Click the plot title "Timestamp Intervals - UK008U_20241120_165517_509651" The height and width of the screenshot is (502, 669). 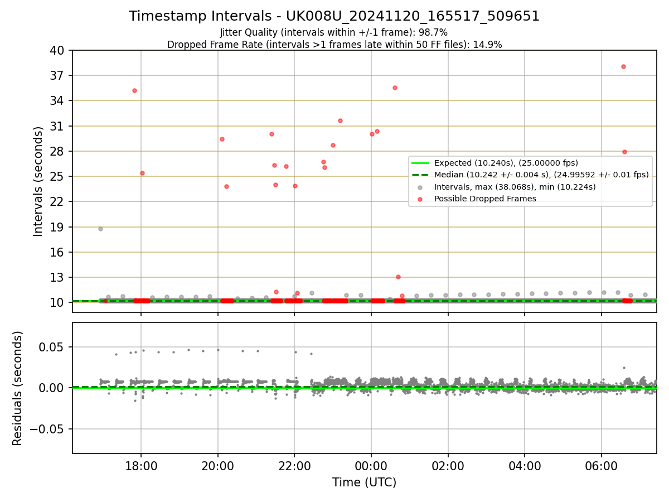click(x=334, y=16)
